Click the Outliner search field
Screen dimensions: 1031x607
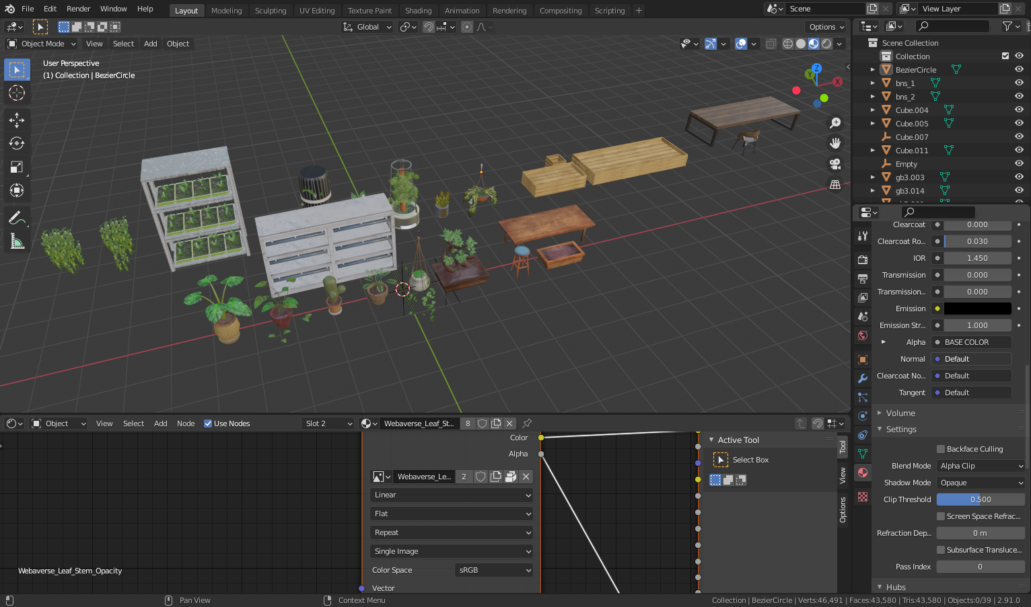point(951,26)
